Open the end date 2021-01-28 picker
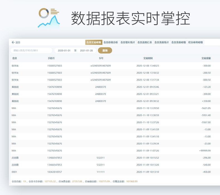The height and width of the screenshot is (195, 220). (x=86, y=50)
